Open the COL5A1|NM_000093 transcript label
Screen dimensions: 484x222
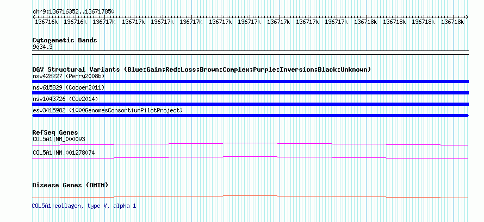click(x=59, y=139)
